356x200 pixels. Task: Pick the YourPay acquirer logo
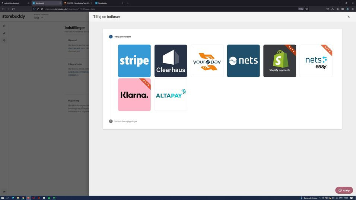[207, 61]
